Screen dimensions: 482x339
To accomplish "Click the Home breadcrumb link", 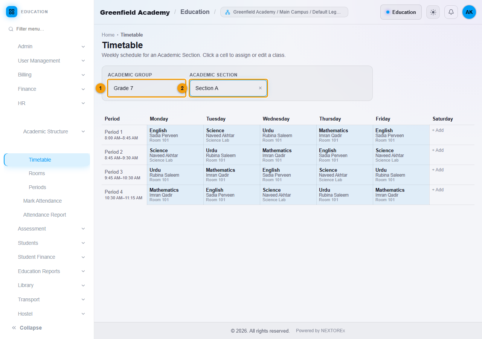I will click(x=108, y=35).
